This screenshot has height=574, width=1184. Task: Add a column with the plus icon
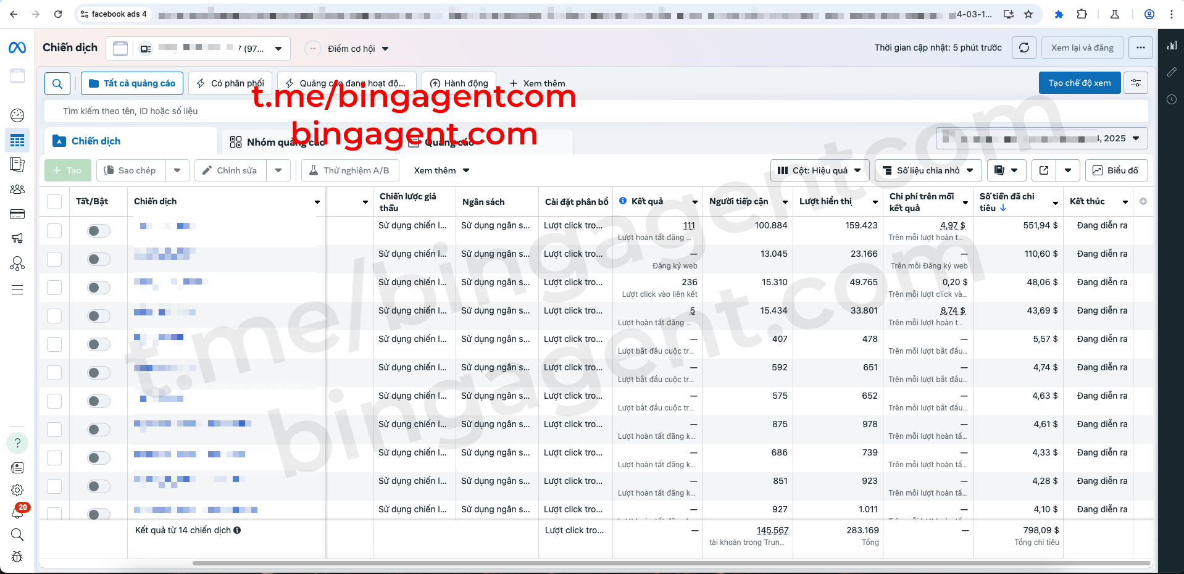tap(1143, 201)
